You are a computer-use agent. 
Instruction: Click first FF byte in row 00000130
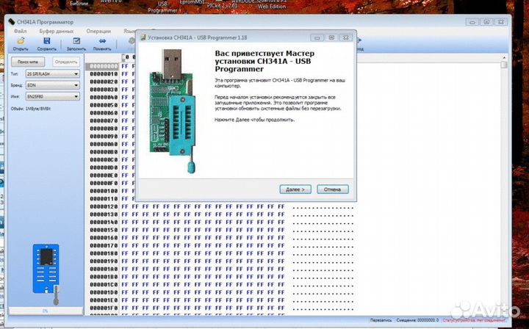(x=125, y=214)
